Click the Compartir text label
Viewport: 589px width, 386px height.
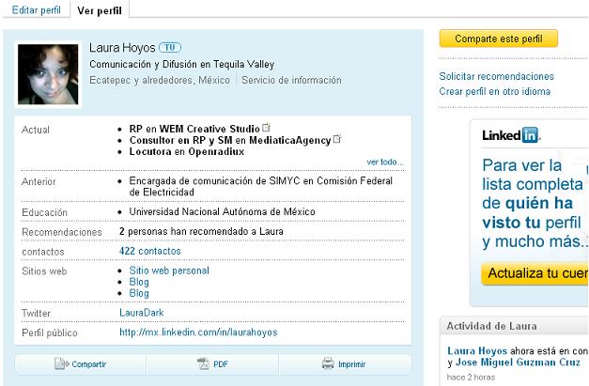pyautogui.click(x=89, y=364)
